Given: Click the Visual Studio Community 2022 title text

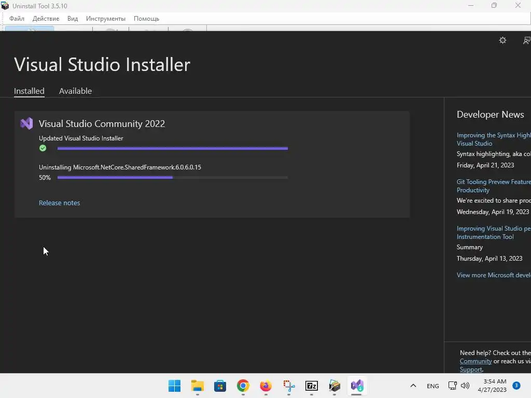Looking at the screenshot, I should click(102, 124).
